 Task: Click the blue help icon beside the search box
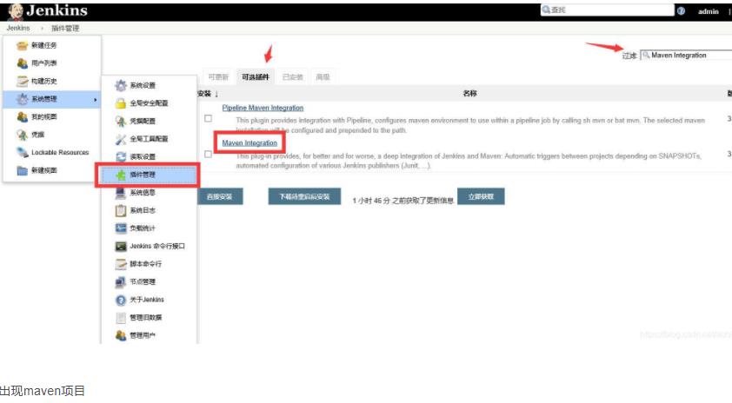[x=681, y=10]
